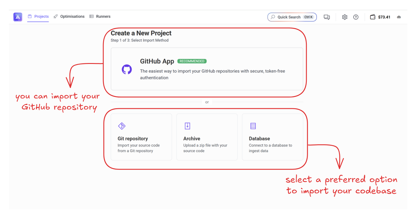Viewport: 416px width, 218px height.
Task: Go to the Runners tab
Action: [103, 17]
